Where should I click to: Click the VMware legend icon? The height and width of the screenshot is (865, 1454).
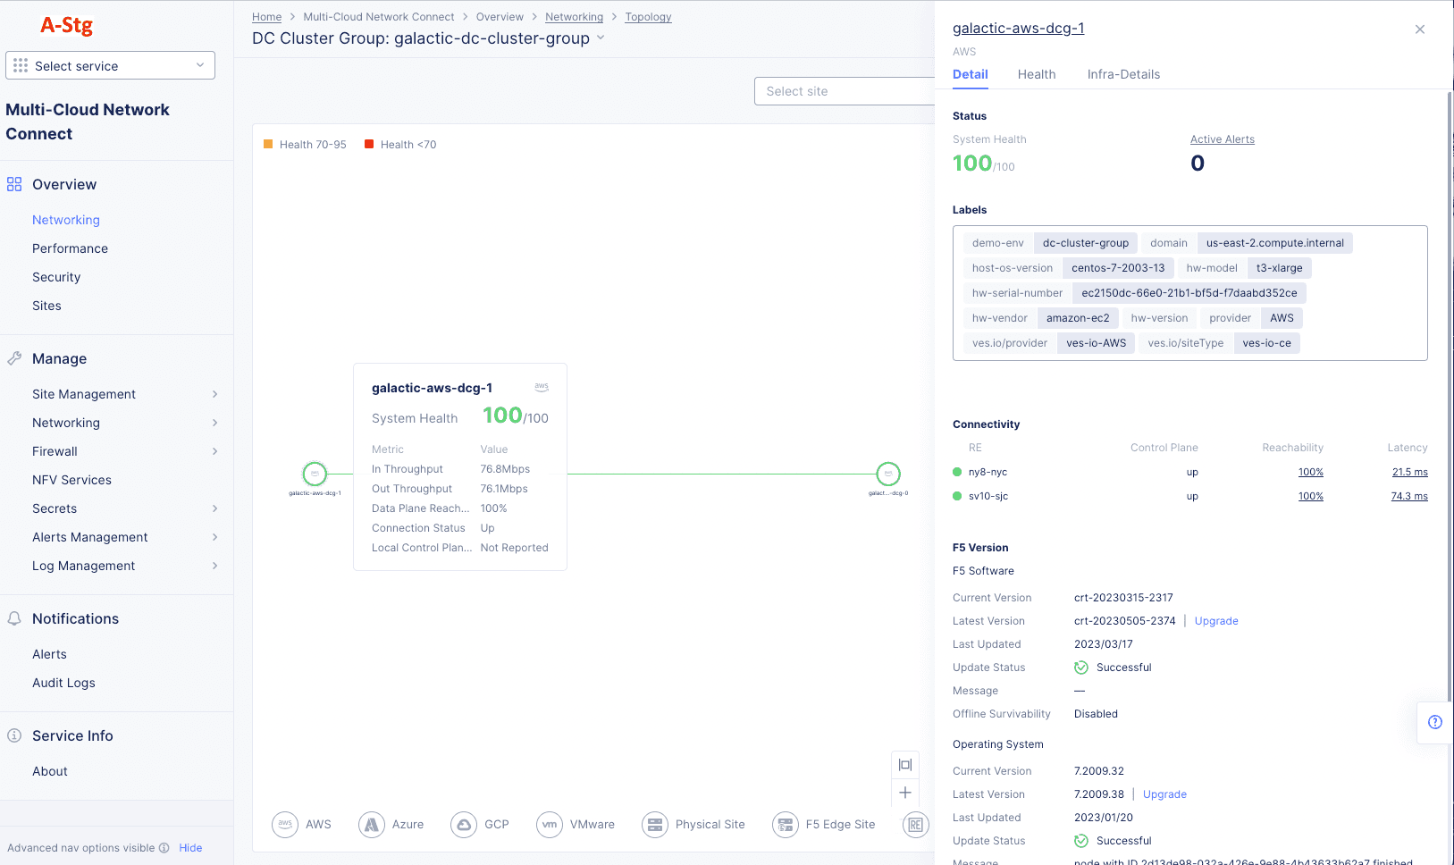550,824
